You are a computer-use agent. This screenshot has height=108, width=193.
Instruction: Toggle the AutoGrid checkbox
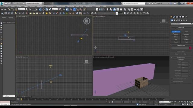pyautogui.click(x=176, y=29)
